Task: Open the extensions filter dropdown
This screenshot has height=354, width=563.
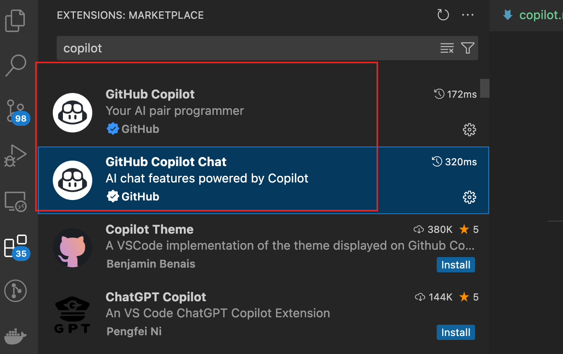Action: coord(468,48)
